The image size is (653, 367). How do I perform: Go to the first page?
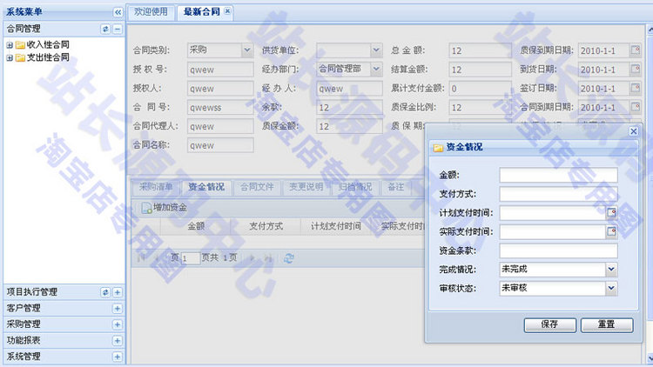pyautogui.click(x=141, y=258)
